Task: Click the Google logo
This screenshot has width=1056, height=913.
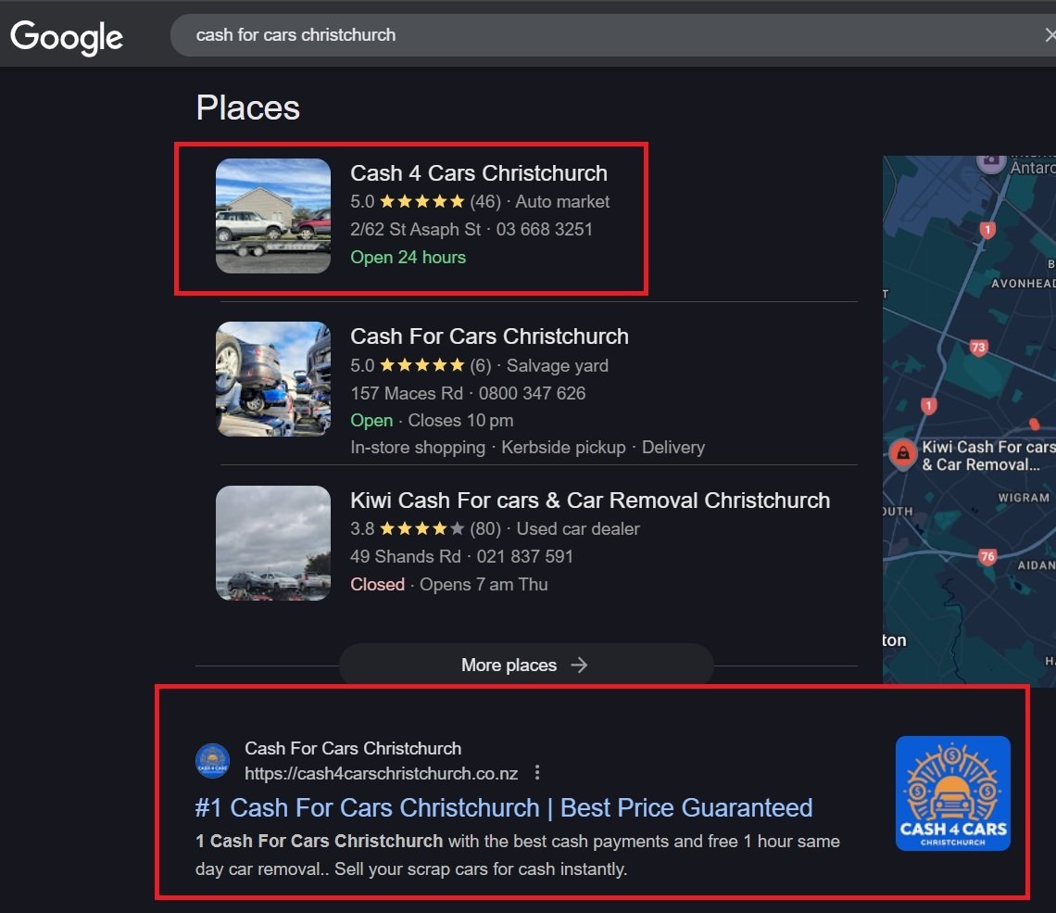Action: 67,36
